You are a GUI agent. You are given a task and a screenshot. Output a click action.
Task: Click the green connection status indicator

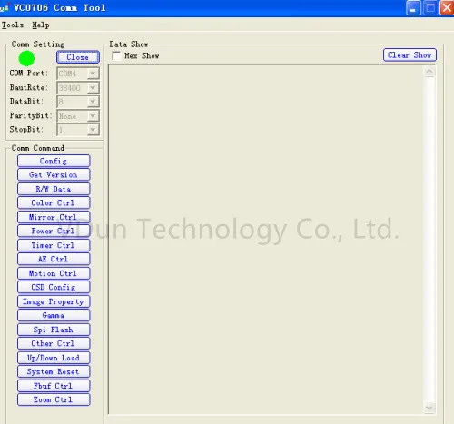click(x=26, y=58)
